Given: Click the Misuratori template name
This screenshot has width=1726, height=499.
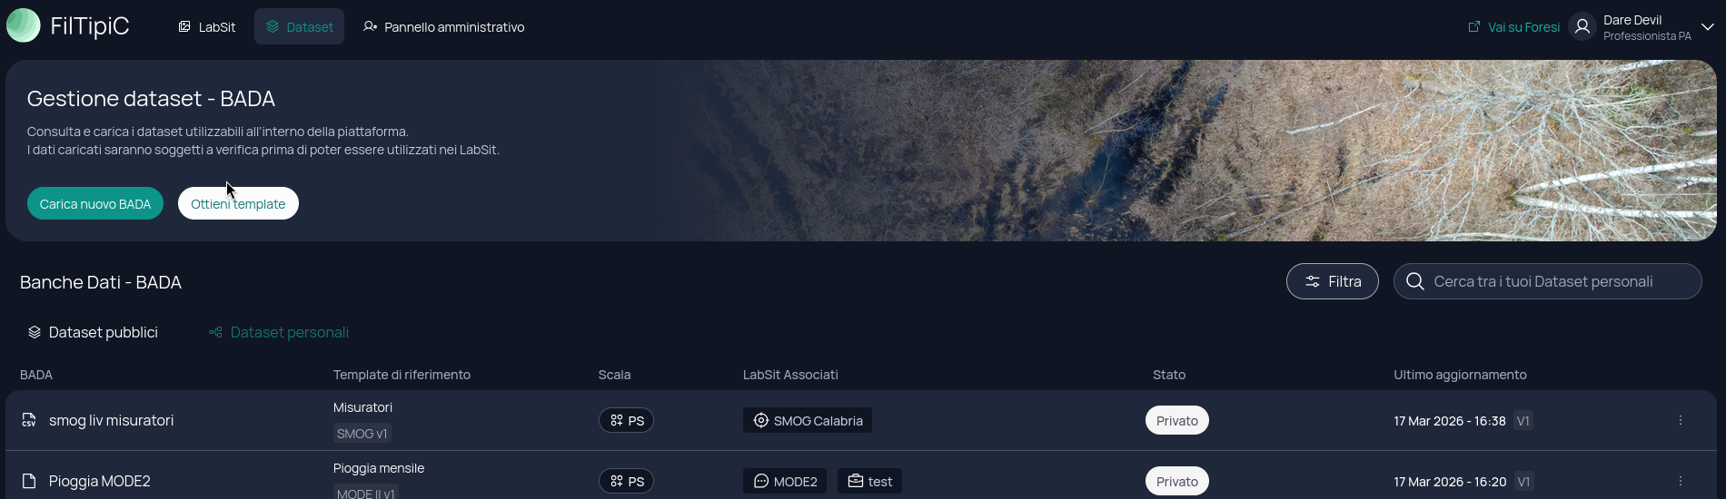Looking at the screenshot, I should 362,407.
